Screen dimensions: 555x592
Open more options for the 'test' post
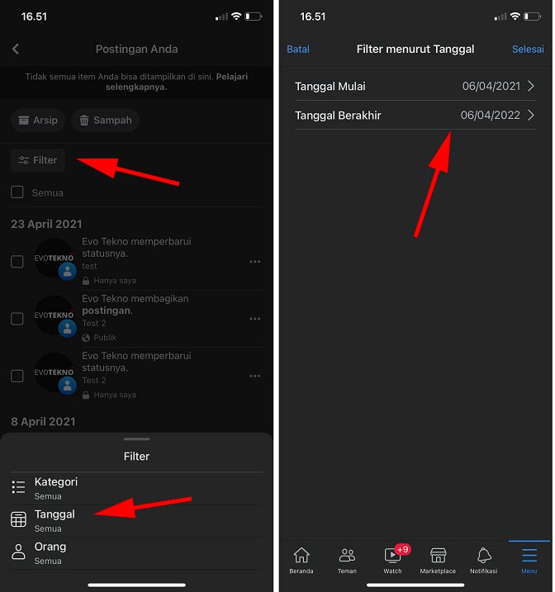(255, 261)
